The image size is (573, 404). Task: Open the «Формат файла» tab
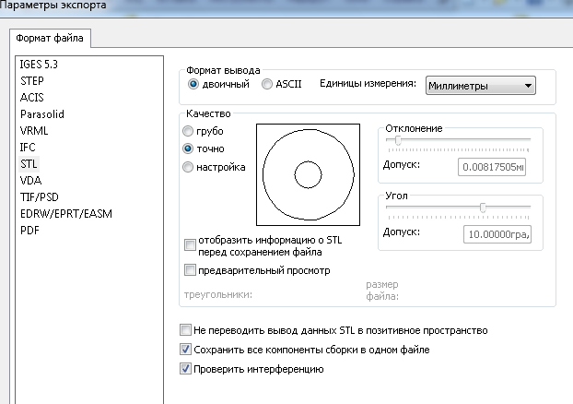[x=50, y=39]
